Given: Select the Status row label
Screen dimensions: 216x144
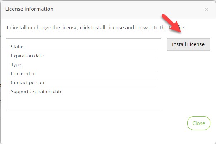Looking at the screenshot, I should [18, 47].
